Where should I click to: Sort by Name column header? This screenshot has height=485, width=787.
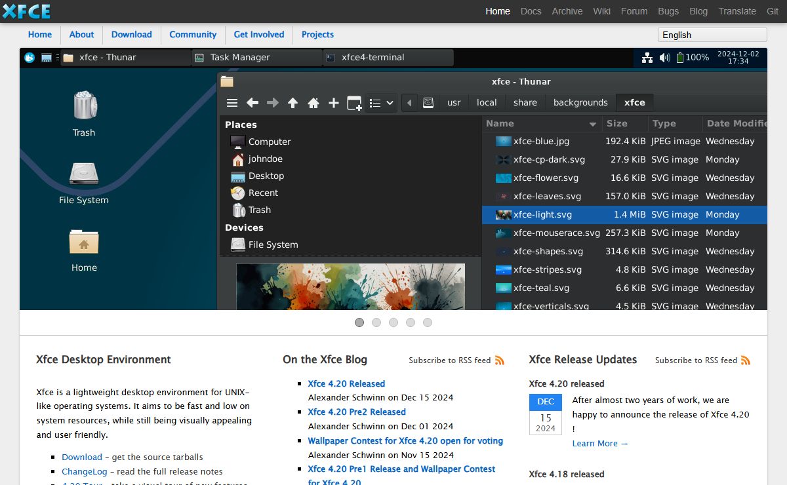pos(542,123)
